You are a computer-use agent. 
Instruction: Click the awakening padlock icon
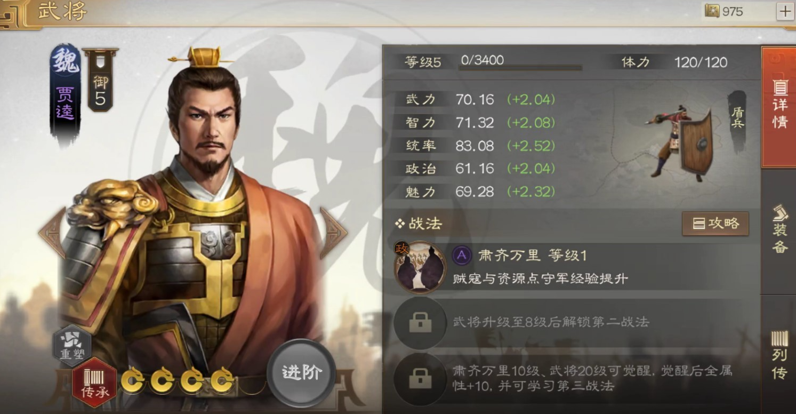[x=420, y=379]
